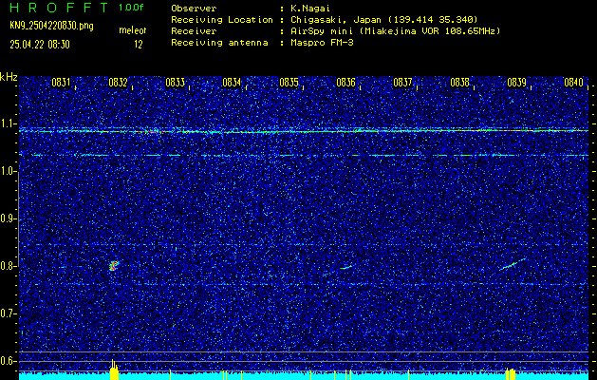This screenshot has width=597, height=380.
Task: Select antenna value Maspro FM-3
Action: click(x=322, y=43)
